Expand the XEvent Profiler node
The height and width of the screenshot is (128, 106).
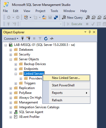coord(11,117)
